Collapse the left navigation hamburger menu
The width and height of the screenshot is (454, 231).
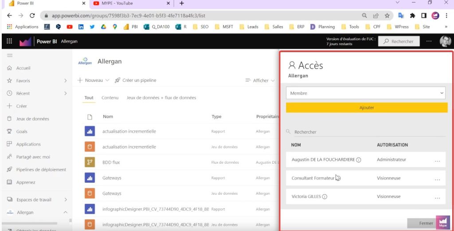point(10,55)
